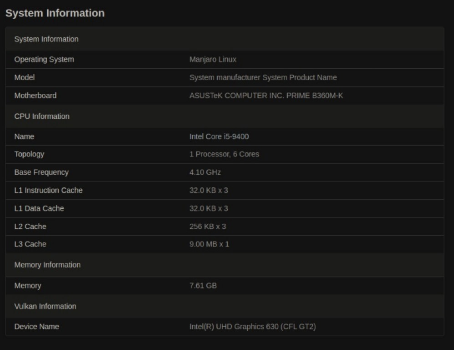The image size is (454, 350).
Task: Click the System Information section header
Action: click(46, 39)
